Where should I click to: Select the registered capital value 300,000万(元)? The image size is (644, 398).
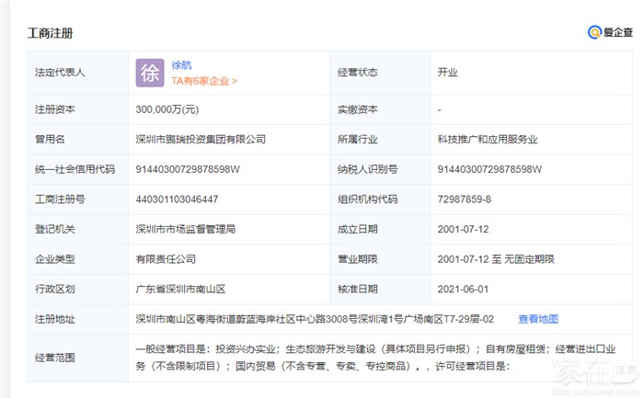[x=167, y=109]
